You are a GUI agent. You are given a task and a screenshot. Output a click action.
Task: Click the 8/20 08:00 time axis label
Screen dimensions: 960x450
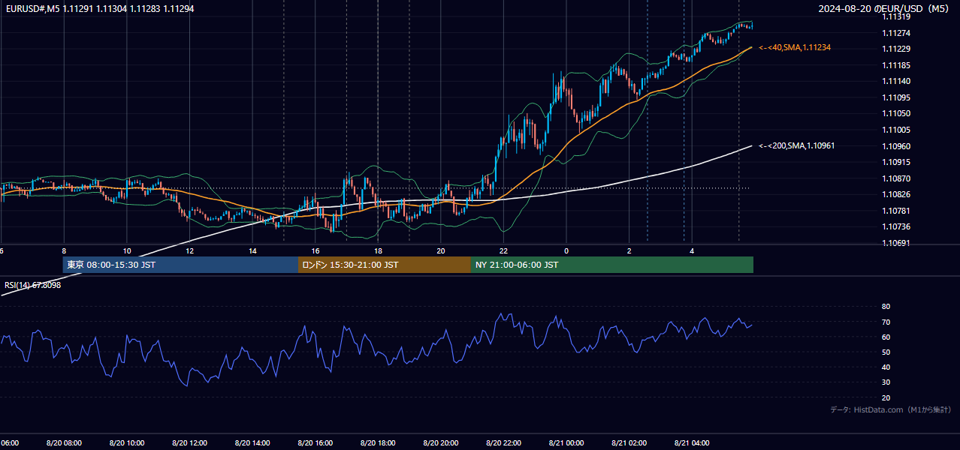[64, 442]
